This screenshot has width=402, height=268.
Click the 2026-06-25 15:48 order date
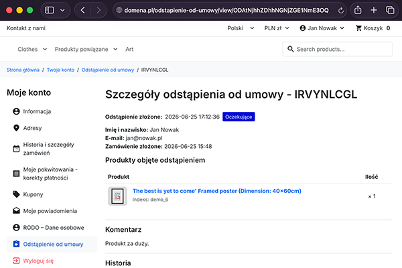click(188, 147)
